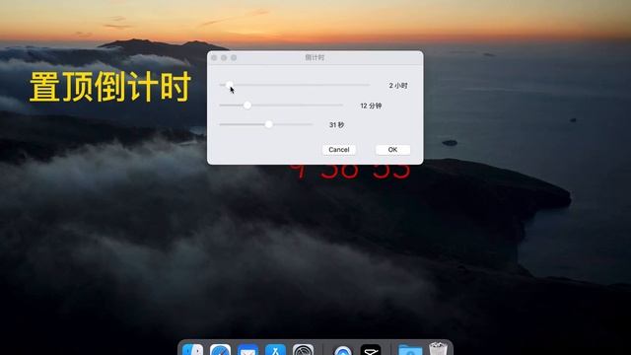This screenshot has width=631, height=355.
Task: Click the 31 秒 value label
Action: [336, 125]
